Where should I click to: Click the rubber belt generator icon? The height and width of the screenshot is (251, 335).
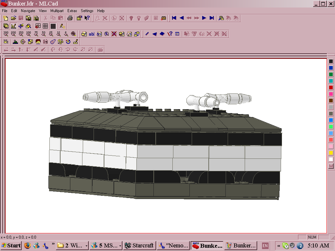pyautogui.click(x=53, y=42)
